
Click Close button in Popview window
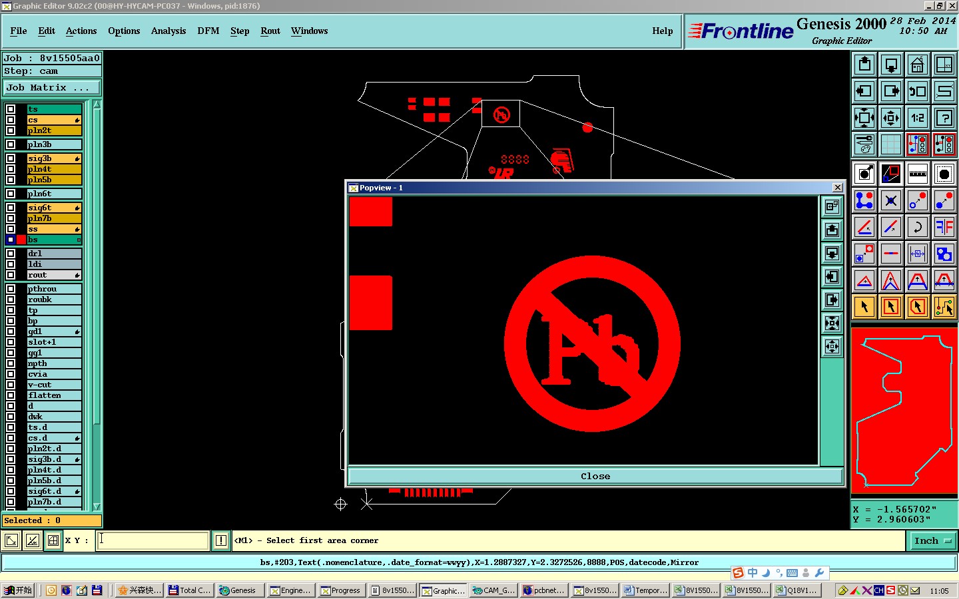click(x=595, y=476)
